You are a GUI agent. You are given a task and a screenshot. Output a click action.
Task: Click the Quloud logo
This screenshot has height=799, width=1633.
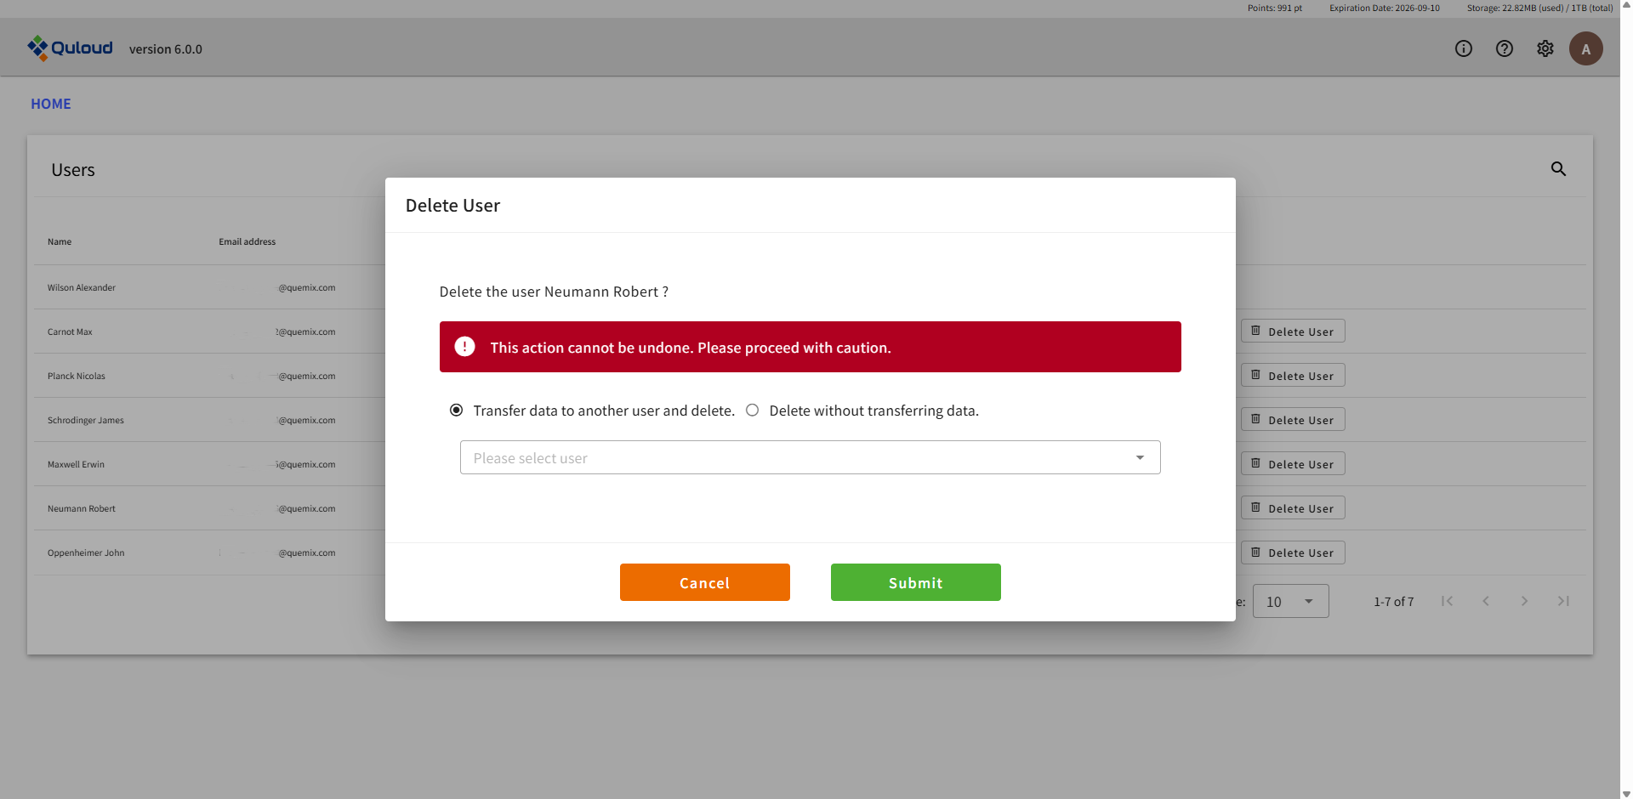pos(70,48)
